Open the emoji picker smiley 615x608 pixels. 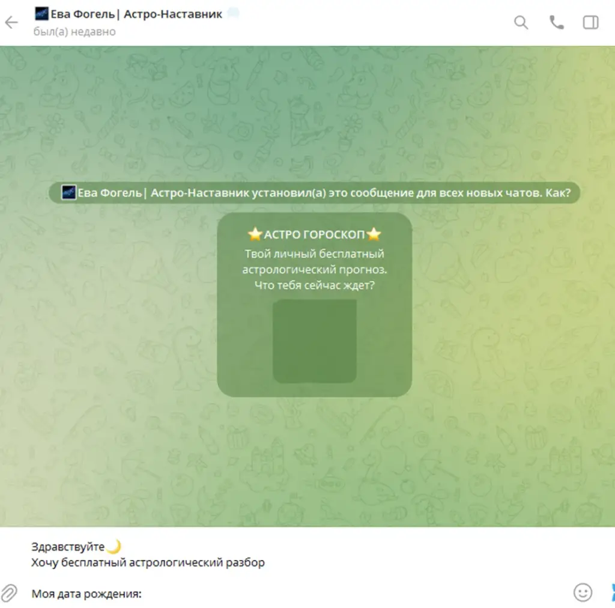[583, 592]
